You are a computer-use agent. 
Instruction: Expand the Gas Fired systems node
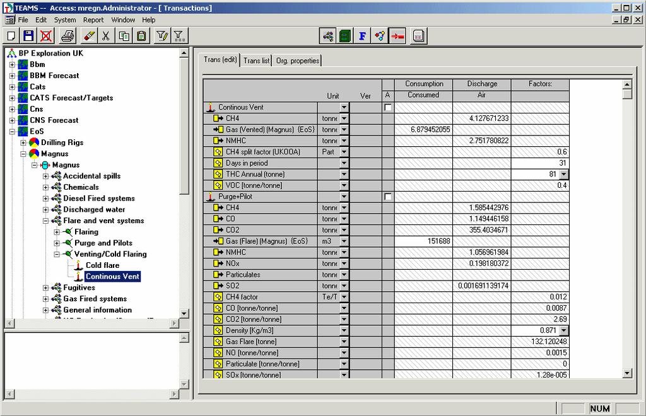(45, 299)
